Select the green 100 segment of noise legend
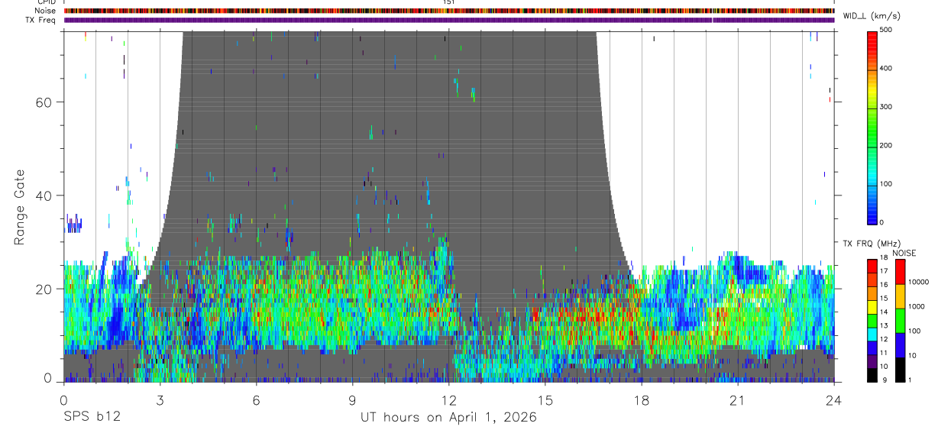 tap(901, 321)
